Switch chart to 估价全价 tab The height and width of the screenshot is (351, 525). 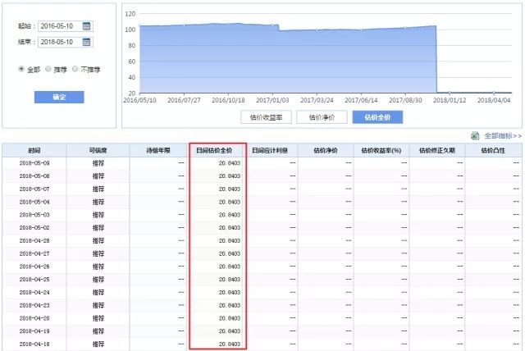pyautogui.click(x=377, y=117)
